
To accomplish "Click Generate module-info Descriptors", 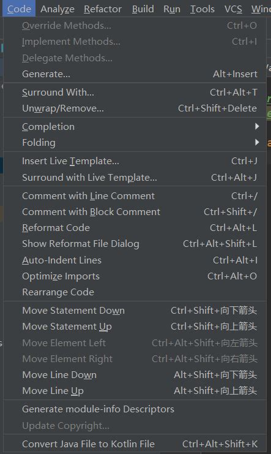I will 135,409.
